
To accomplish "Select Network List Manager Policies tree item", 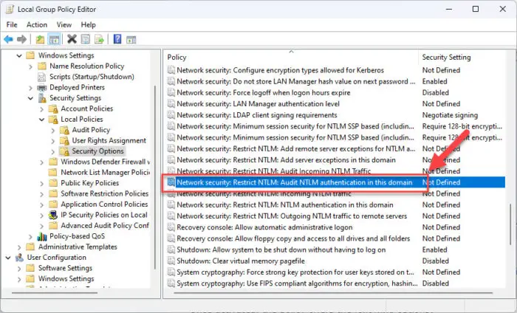I will [105, 172].
